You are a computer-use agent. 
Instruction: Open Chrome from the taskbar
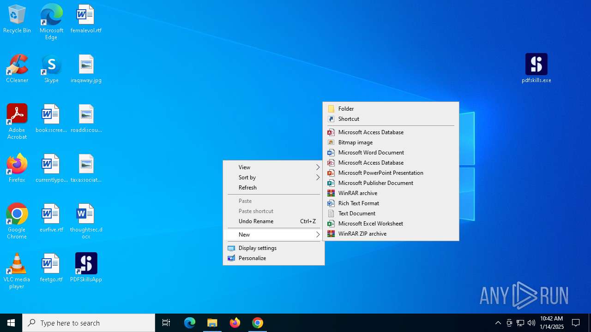(x=258, y=323)
